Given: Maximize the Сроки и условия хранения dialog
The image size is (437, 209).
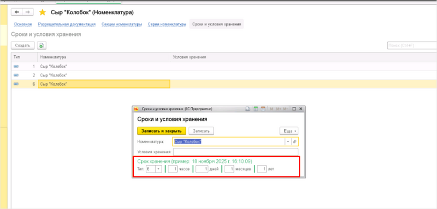Looking at the screenshot, I should pos(294,109).
